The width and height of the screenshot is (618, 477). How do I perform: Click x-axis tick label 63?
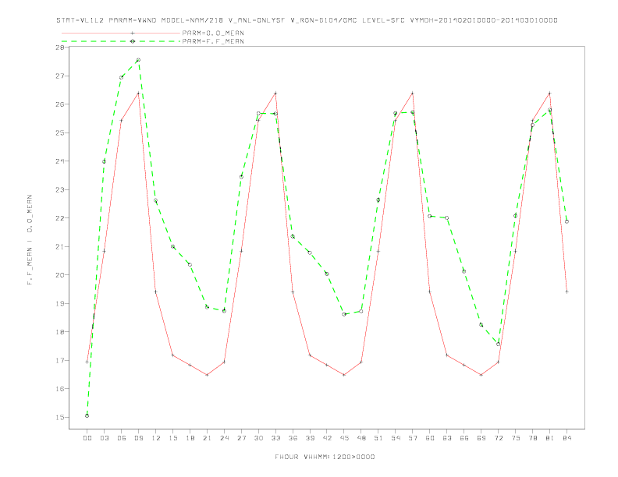click(447, 438)
